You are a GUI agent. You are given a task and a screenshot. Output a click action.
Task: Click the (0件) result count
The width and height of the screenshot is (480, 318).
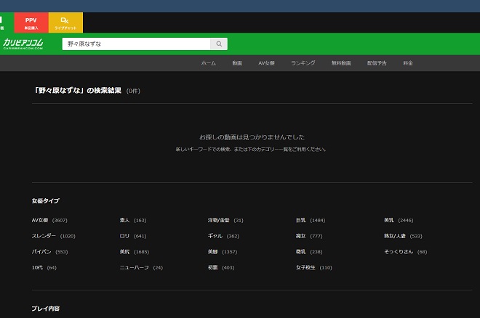(x=133, y=91)
